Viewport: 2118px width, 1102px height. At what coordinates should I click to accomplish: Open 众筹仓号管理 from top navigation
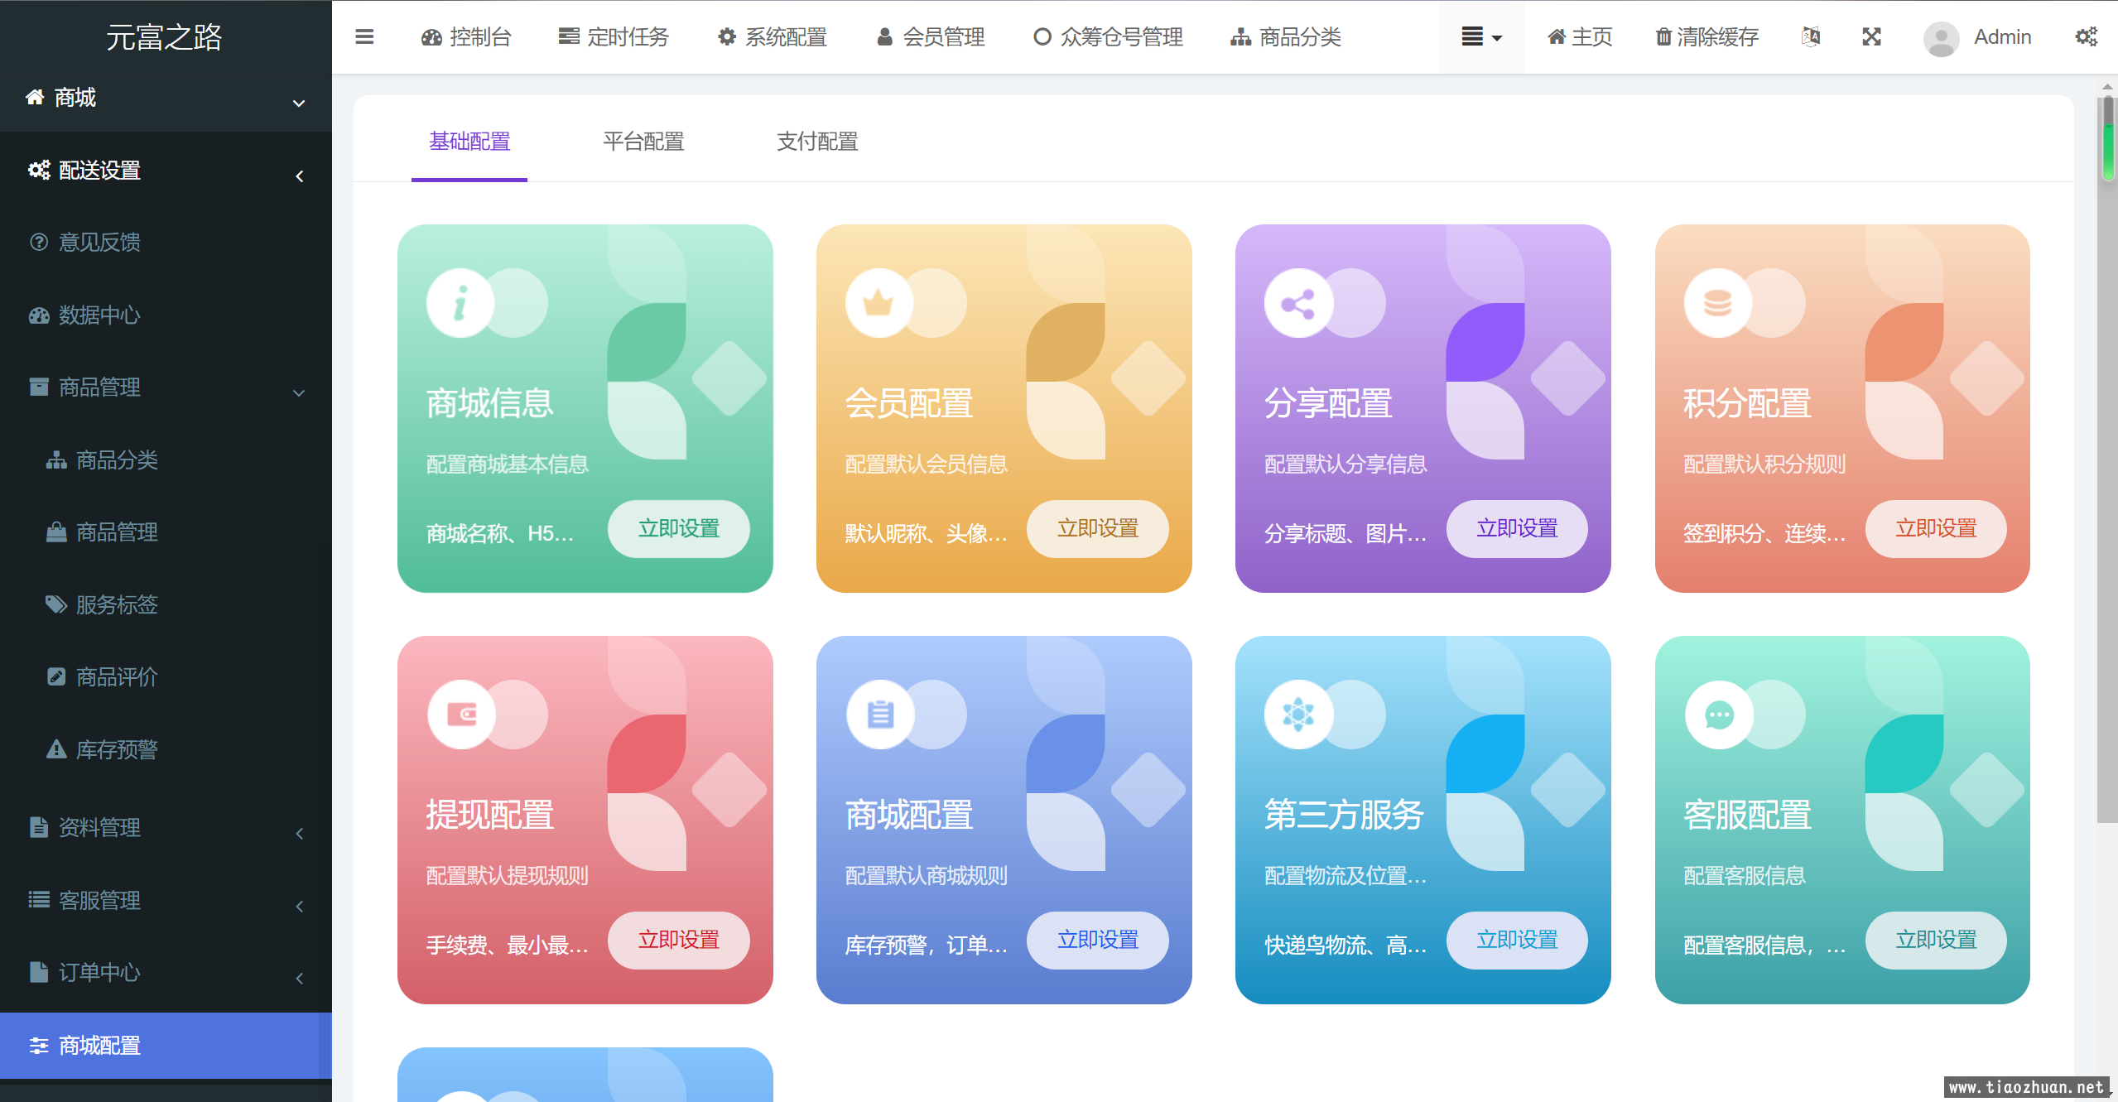(1108, 37)
